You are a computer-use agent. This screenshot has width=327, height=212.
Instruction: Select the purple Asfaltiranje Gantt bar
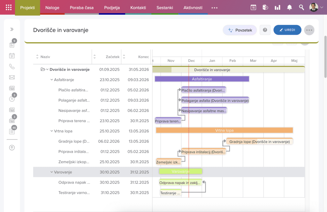[202, 79]
